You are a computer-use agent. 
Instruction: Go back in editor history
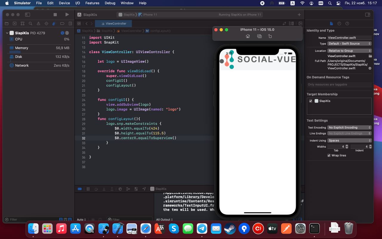click(87, 23)
